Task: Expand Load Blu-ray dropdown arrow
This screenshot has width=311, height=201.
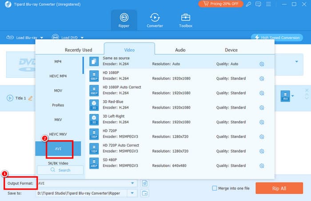Action: pyautogui.click(x=42, y=38)
